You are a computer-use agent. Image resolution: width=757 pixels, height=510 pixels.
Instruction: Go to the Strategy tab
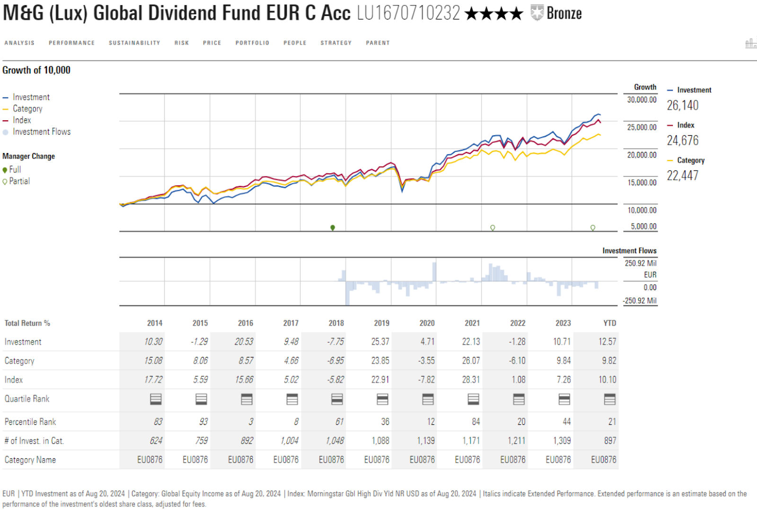336,43
